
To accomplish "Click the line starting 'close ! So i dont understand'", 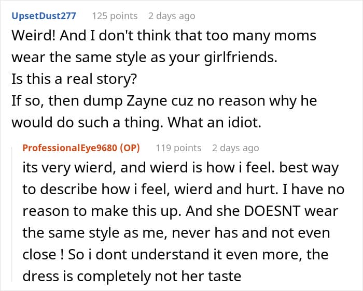I will coord(175,254).
